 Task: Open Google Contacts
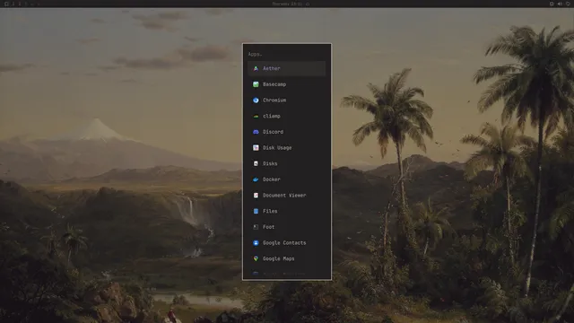click(287, 243)
